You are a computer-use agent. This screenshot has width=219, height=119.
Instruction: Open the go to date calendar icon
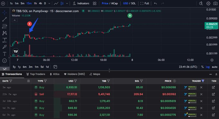(55, 67)
